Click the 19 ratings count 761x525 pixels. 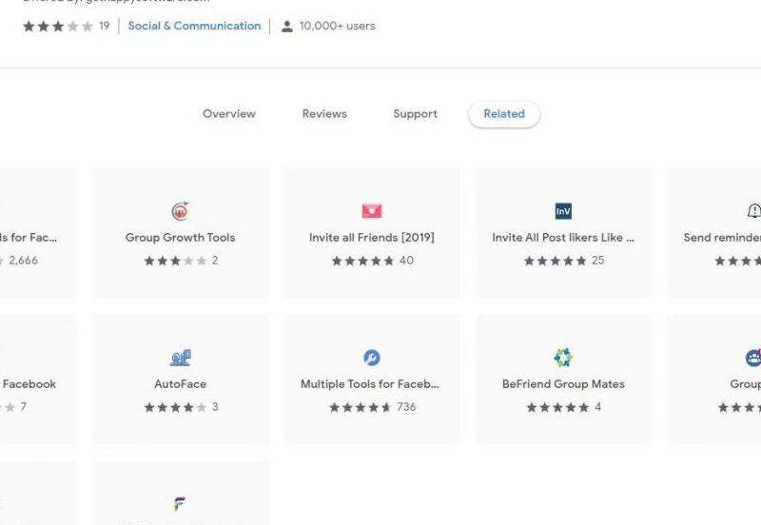pos(104,27)
